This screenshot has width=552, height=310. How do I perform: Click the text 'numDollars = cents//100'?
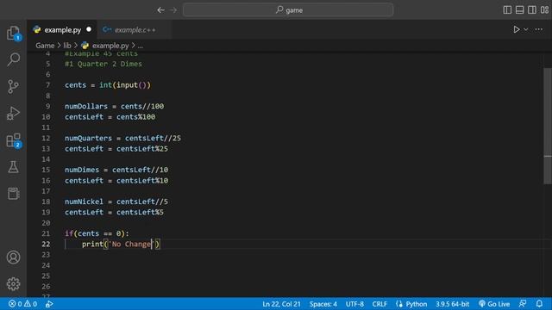pos(114,106)
